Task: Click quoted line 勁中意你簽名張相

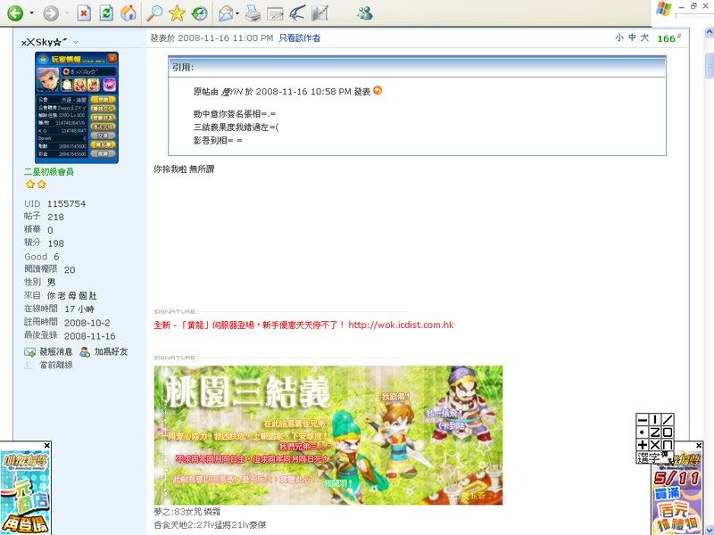Action: [x=235, y=114]
